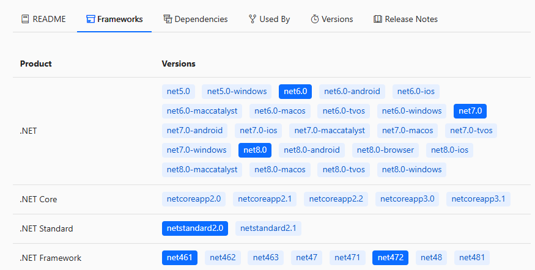The width and height of the screenshot is (535, 270).
Task: Click the net8.0-ios badge
Action: pos(449,150)
